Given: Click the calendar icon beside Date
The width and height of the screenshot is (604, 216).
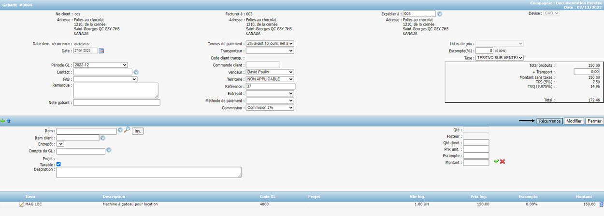Looking at the screenshot, I should coord(101,51).
